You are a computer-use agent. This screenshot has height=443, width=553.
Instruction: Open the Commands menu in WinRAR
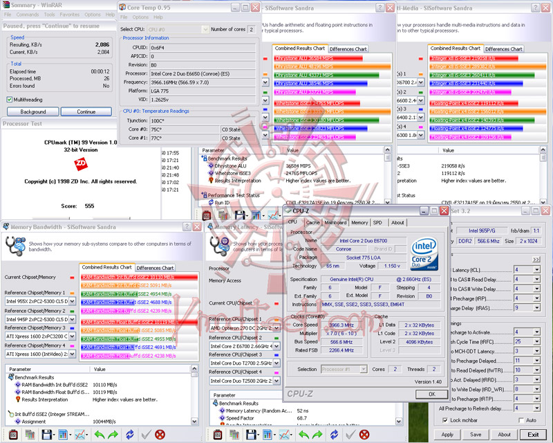(x=28, y=15)
